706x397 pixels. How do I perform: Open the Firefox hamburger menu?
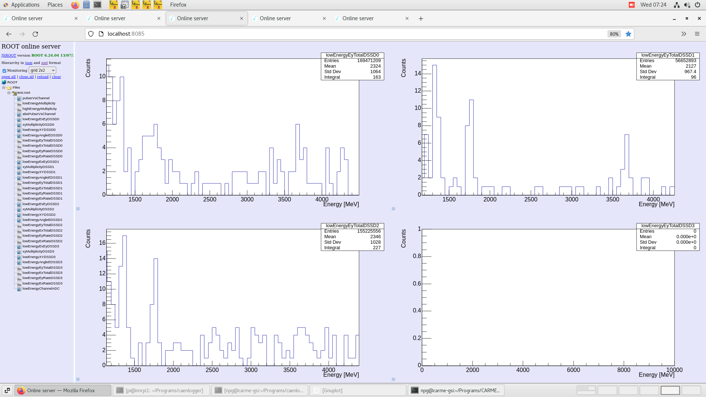pos(697,34)
